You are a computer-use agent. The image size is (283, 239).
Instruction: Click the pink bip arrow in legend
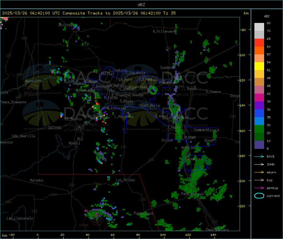coord(259,180)
